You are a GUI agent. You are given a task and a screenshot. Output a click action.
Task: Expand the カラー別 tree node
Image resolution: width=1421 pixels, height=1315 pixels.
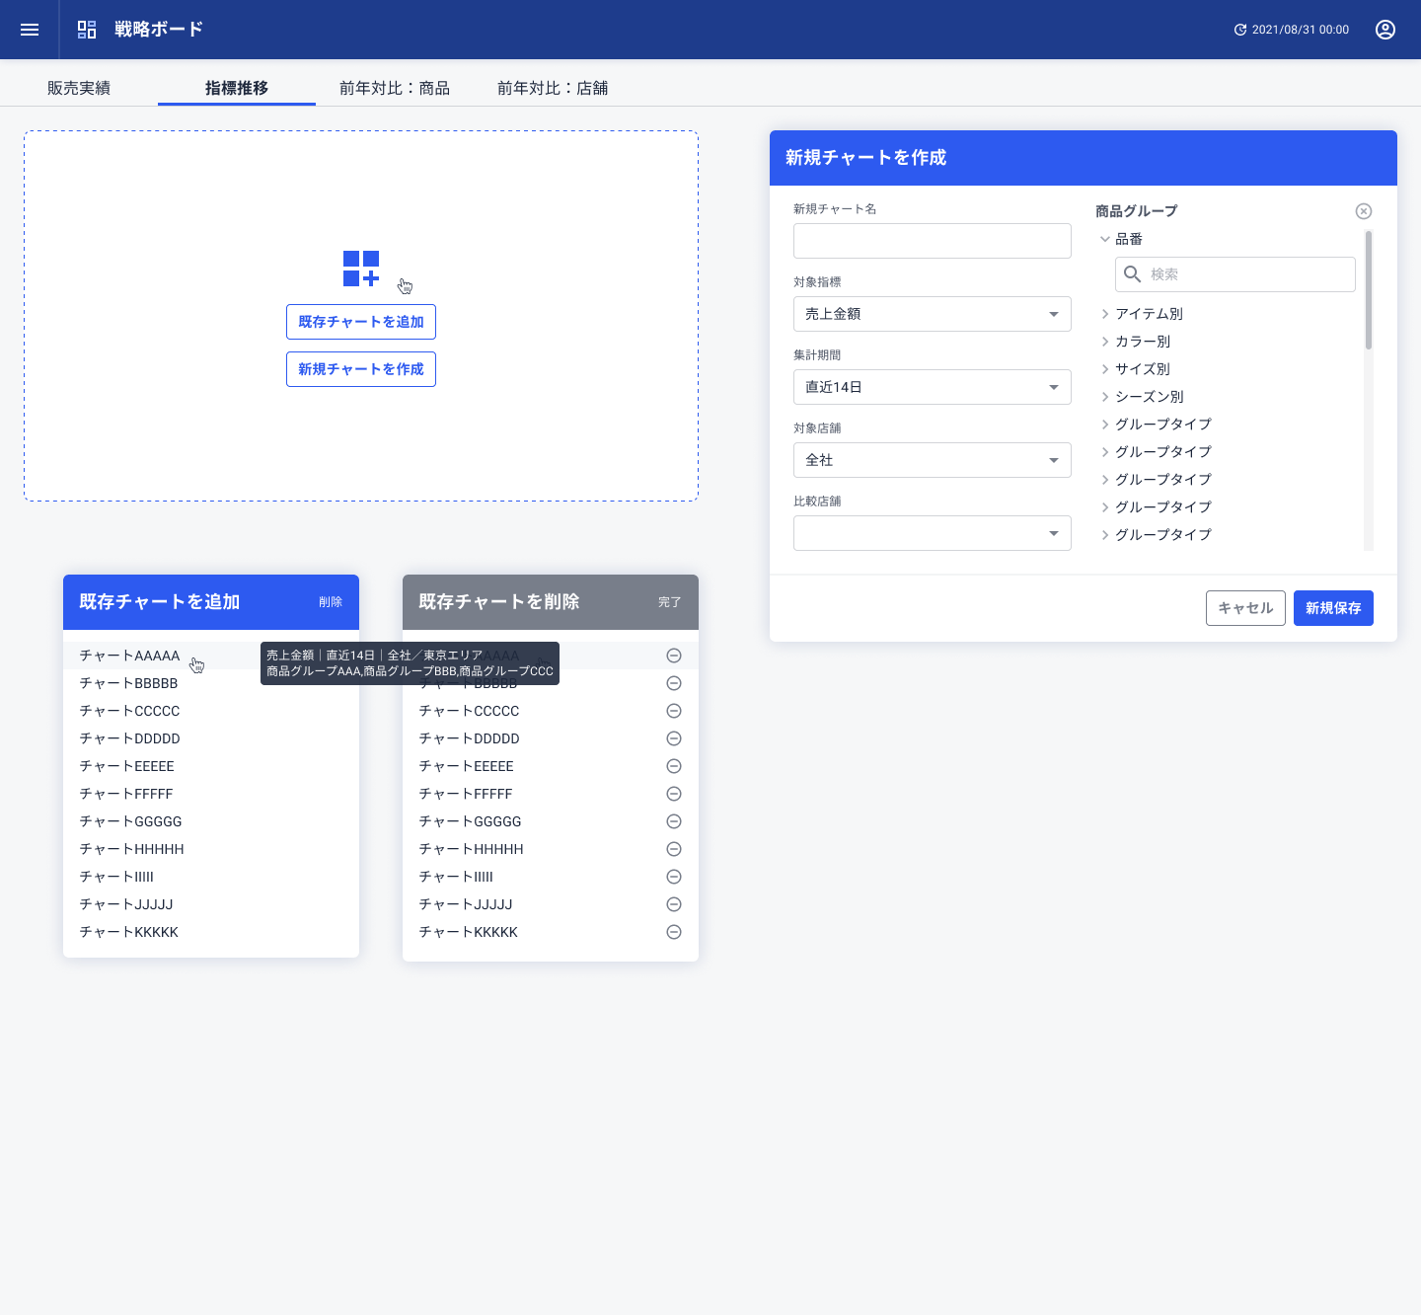pyautogui.click(x=1105, y=342)
